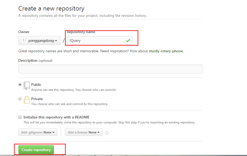
Task: Click the 'Private' label text
Action: tap(37, 99)
